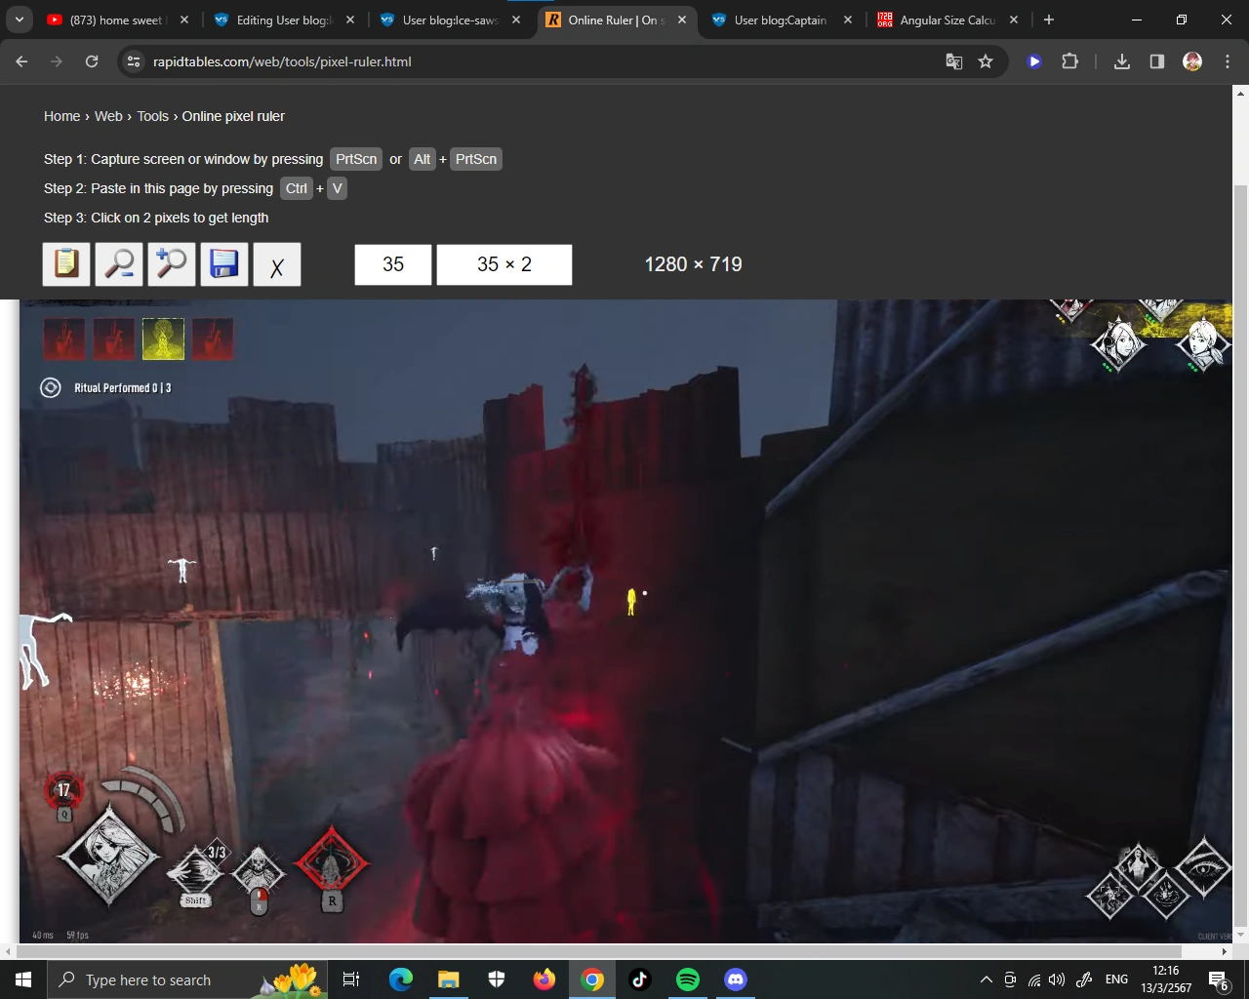The width and height of the screenshot is (1249, 999).
Task: Click the yellow figure in the pasted screenshot
Action: [x=631, y=601]
